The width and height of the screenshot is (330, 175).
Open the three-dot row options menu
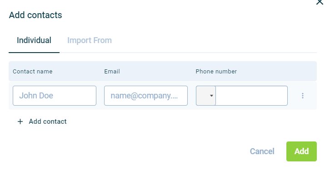[x=303, y=96]
